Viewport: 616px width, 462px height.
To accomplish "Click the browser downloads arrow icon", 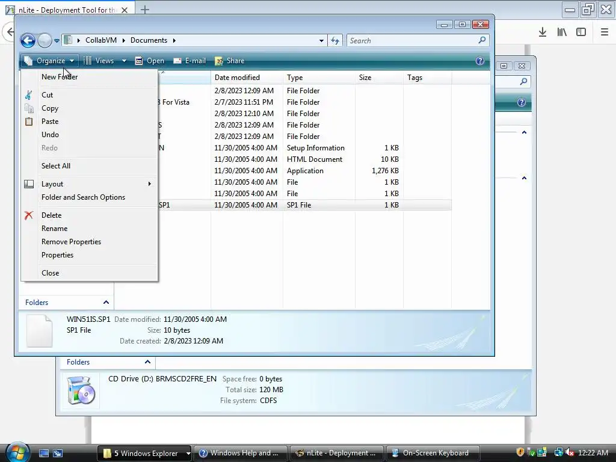I will click(543, 32).
